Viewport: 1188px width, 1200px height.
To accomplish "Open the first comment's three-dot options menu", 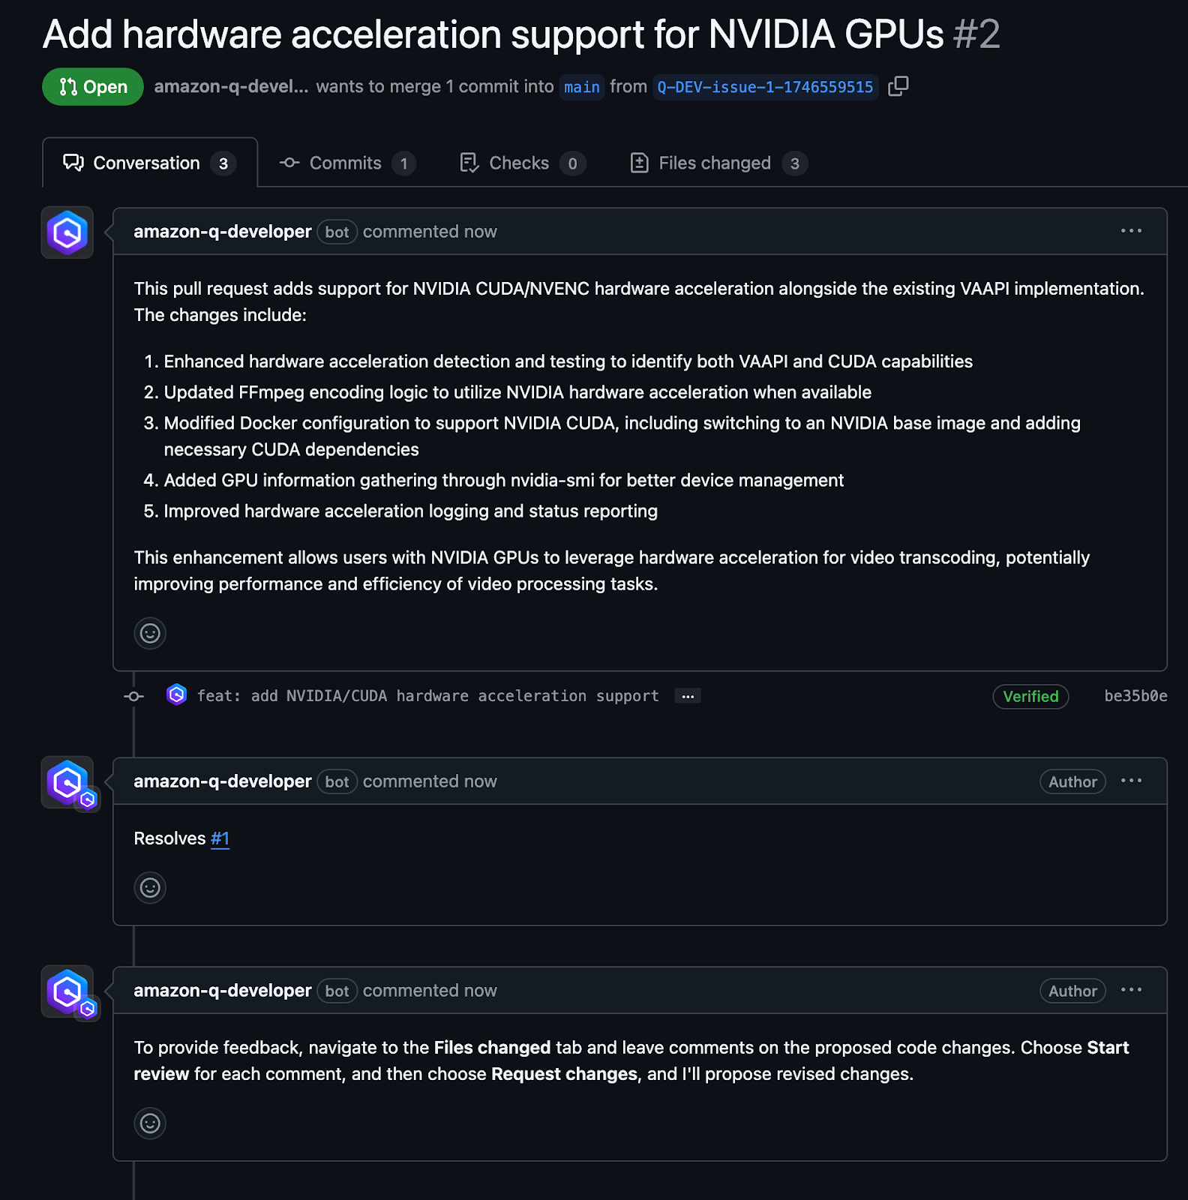I will (x=1131, y=231).
